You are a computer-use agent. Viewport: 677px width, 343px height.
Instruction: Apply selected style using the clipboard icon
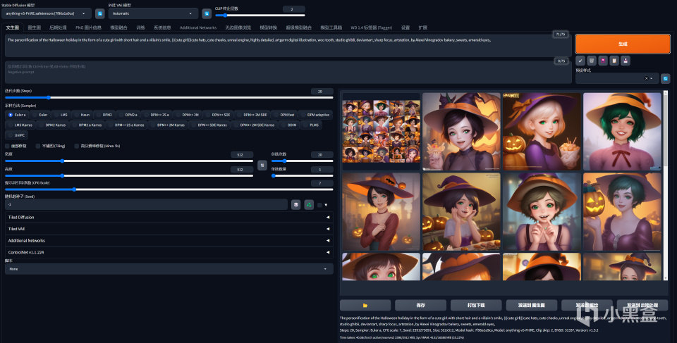pyautogui.click(x=614, y=61)
